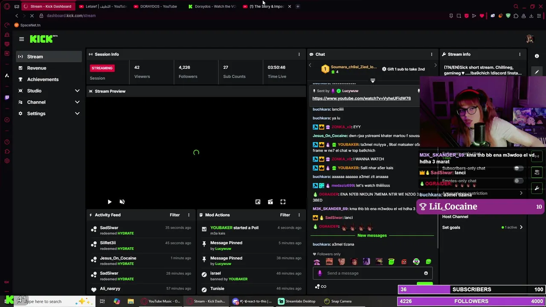Screen dimensions: 546x307
Task: Select Stream in sidebar
Action: (49, 57)
